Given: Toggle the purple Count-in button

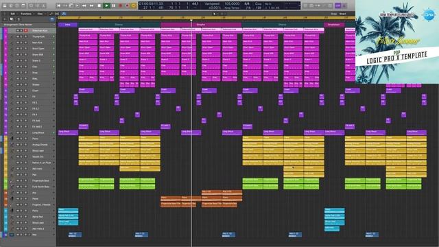Looking at the screenshot, I should coord(338,5).
